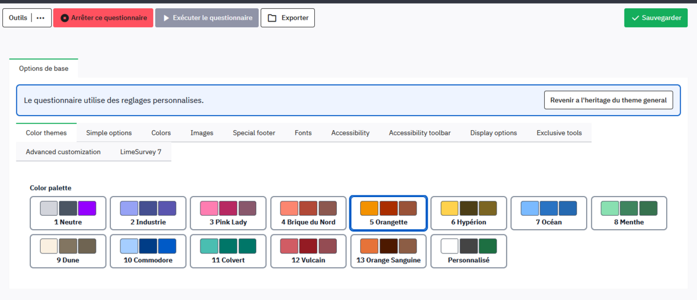The height and width of the screenshot is (300, 697).
Task: Click the teal light swatch in Colvert
Action: (209, 246)
